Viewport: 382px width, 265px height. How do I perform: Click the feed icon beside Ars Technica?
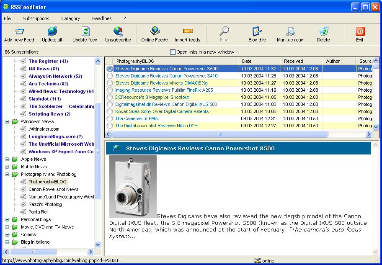pos(23,84)
